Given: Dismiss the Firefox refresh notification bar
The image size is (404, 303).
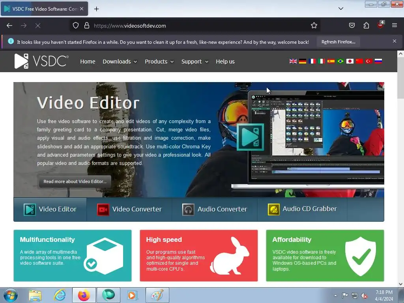Looking at the screenshot, I should pyautogui.click(x=395, y=41).
